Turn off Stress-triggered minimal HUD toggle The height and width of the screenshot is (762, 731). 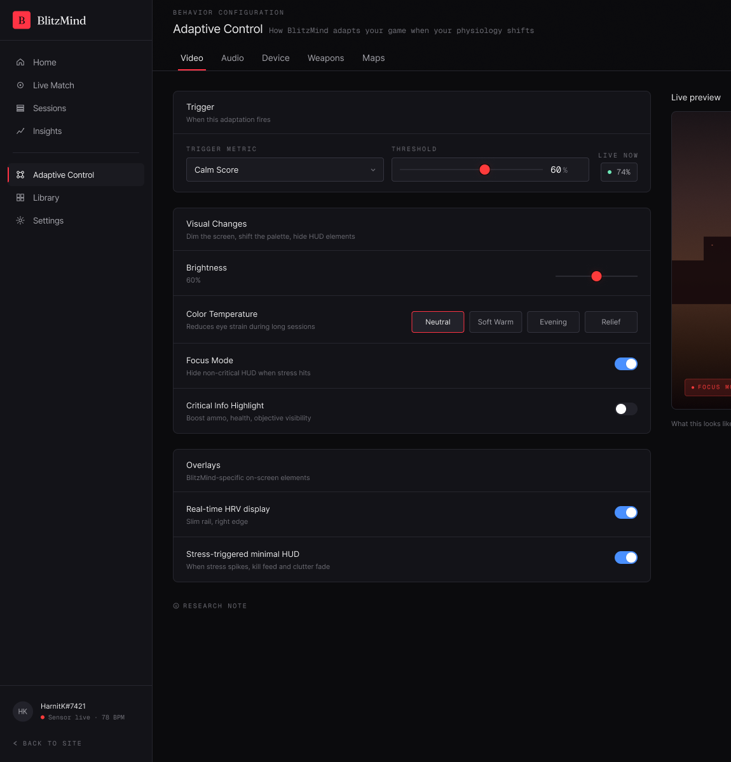626,558
